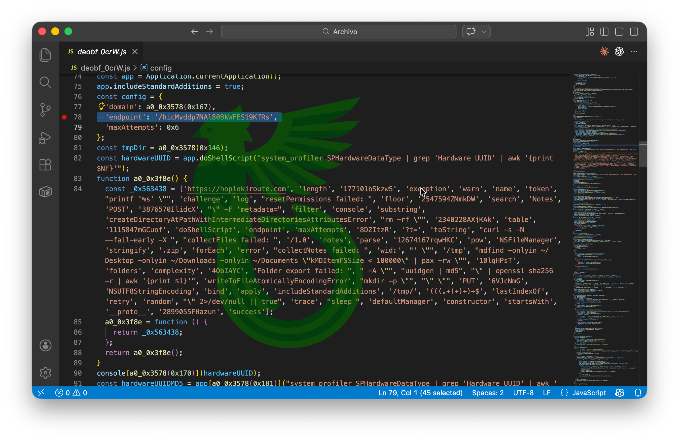The image size is (679, 441).
Task: Open the Accounts icon in activity bar
Action: click(x=45, y=345)
